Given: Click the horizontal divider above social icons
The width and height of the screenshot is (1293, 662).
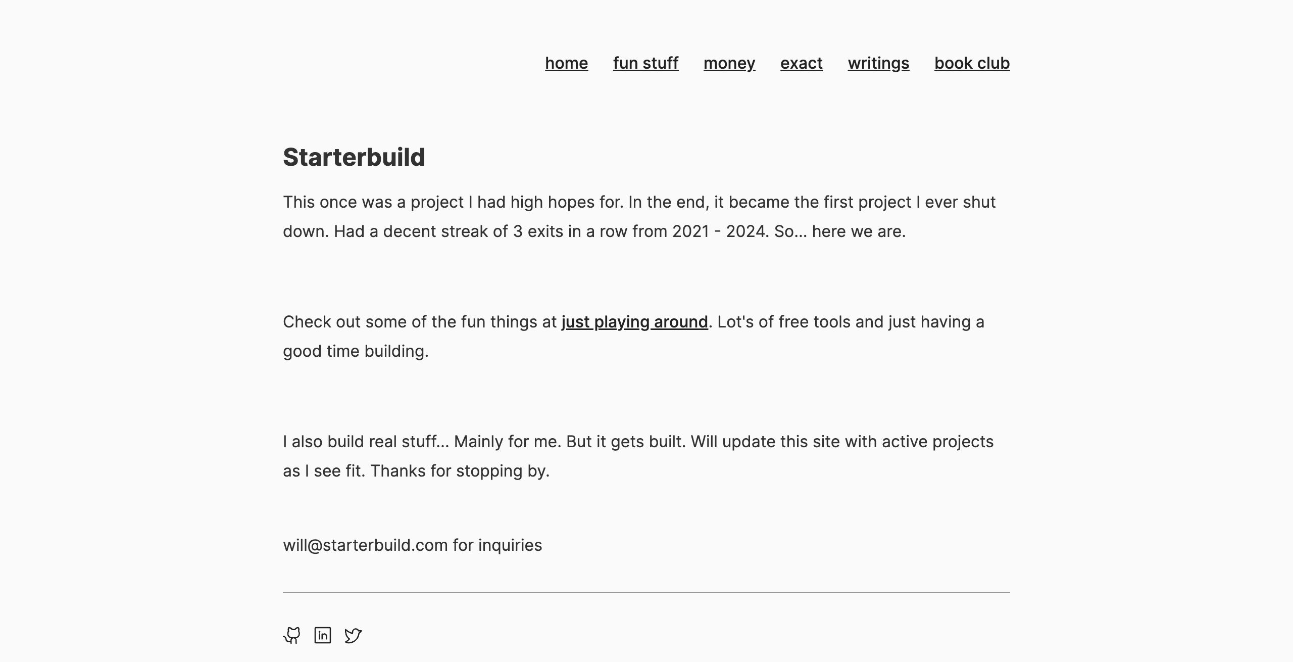Looking at the screenshot, I should (x=646, y=592).
